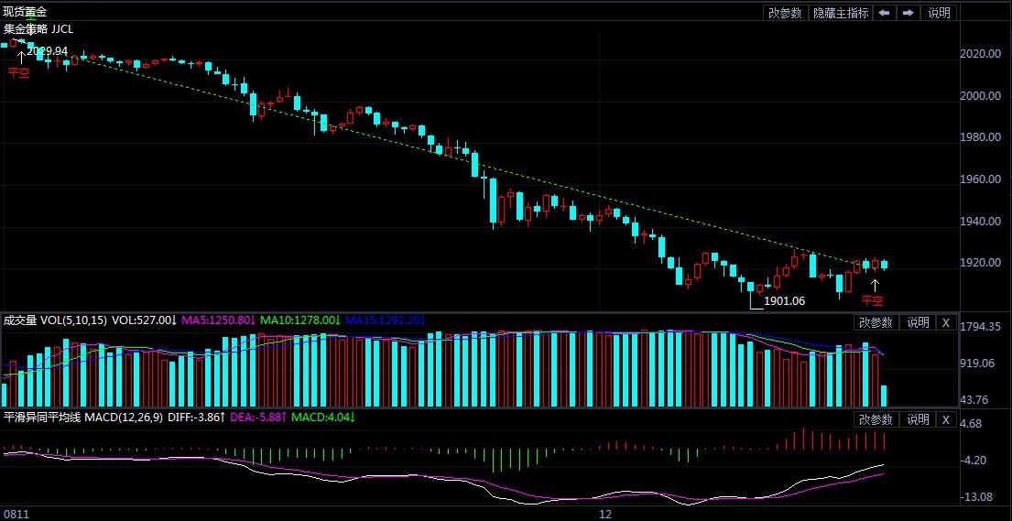Select the 集金策略 JJCL indicator label
1012x521 pixels.
point(38,29)
